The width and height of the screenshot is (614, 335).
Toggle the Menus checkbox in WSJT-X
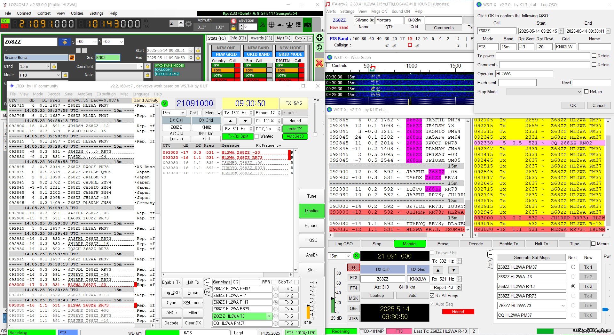tap(594, 244)
